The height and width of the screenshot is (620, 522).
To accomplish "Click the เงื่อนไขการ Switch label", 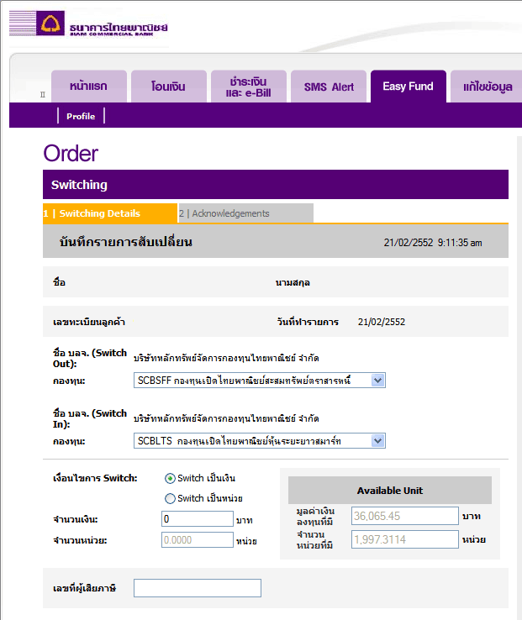I will pos(95,478).
